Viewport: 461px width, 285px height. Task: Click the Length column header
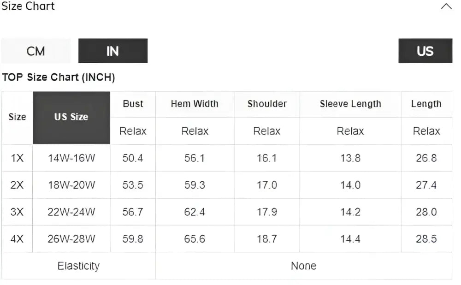426,104
